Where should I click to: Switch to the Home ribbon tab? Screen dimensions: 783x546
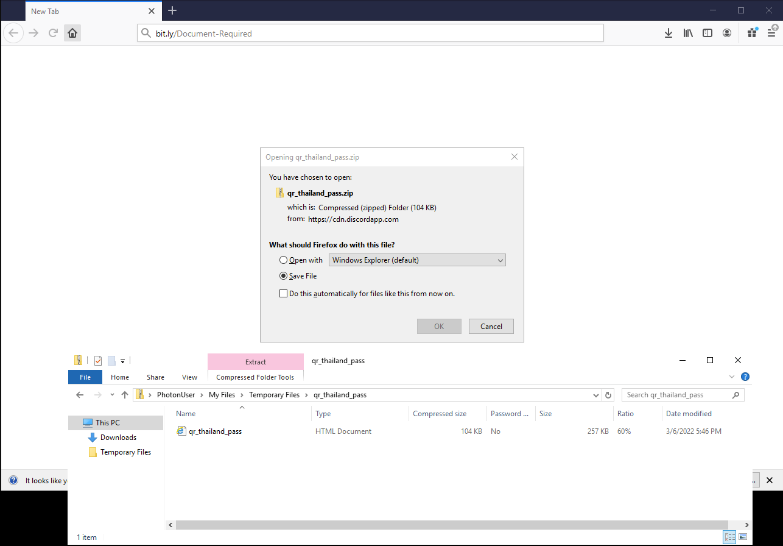(120, 377)
